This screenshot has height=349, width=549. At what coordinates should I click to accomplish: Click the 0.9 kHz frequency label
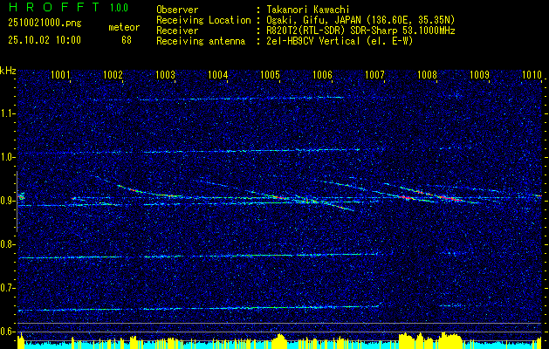click(7, 201)
